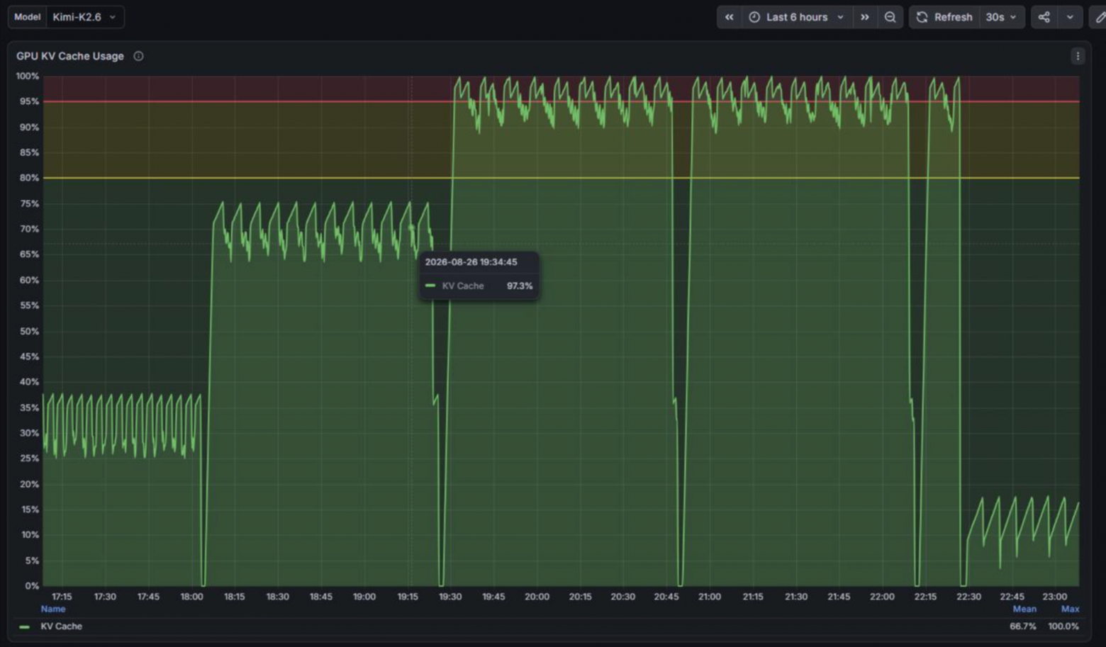Zoom out the time range magnifier icon
The width and height of the screenshot is (1106, 647).
click(x=890, y=17)
